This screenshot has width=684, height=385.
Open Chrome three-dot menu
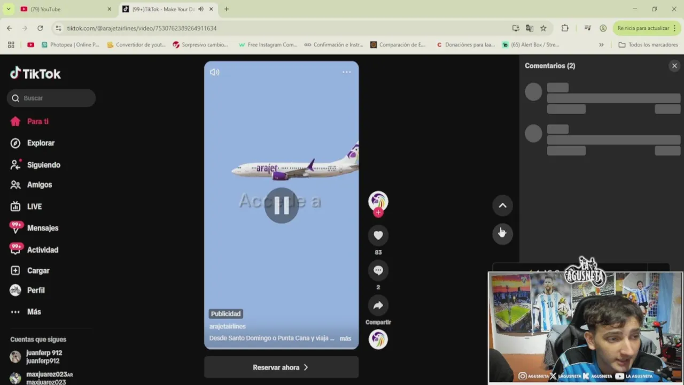coord(675,28)
